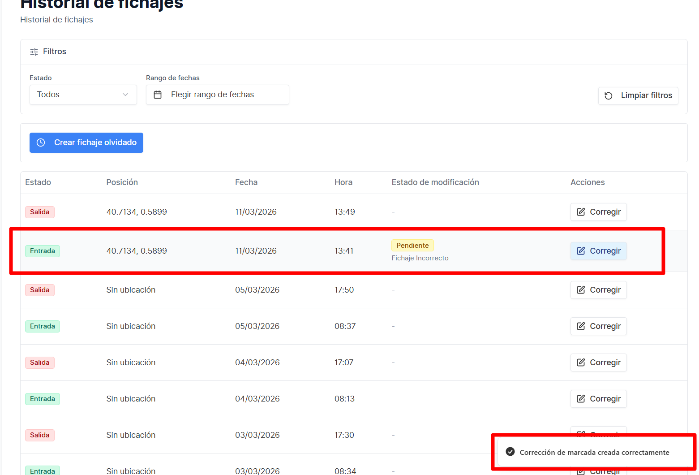Screen dimensions: 699x475
Task: Click edit icon for 05/03/2026 17:50 row
Action: coord(581,290)
